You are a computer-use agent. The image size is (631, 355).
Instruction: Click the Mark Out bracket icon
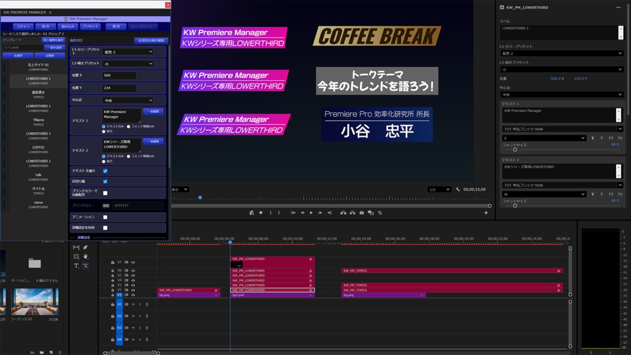point(279,213)
